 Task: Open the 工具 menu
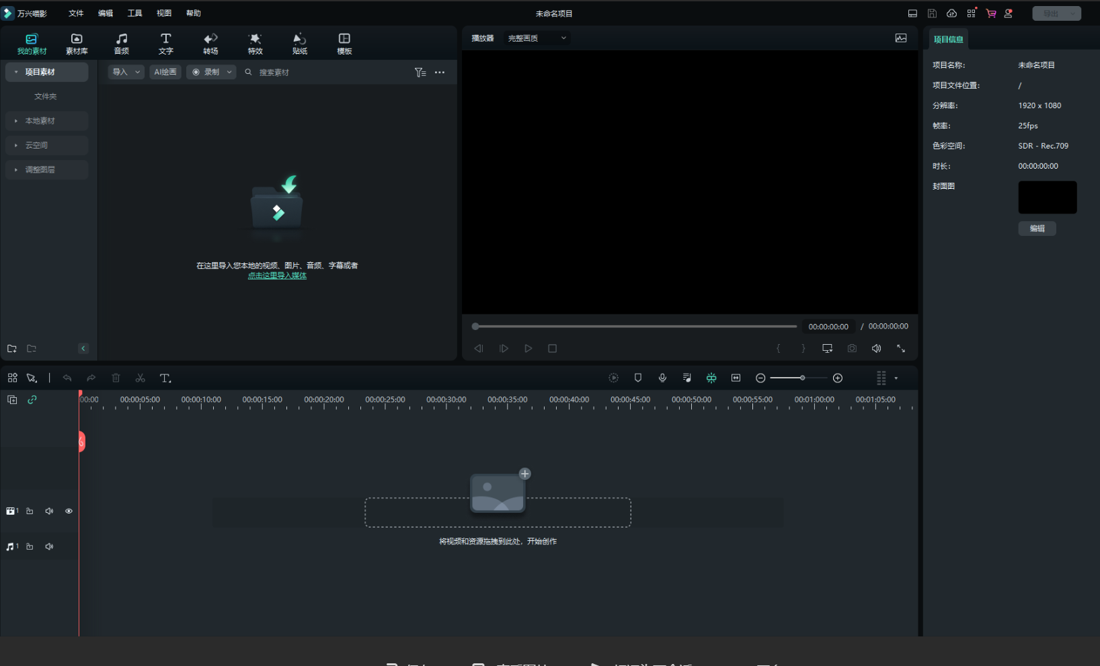pyautogui.click(x=134, y=13)
